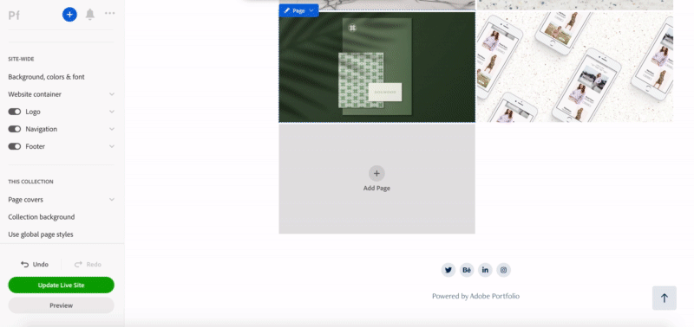Open Website container settings
The image size is (694, 327).
tap(35, 94)
